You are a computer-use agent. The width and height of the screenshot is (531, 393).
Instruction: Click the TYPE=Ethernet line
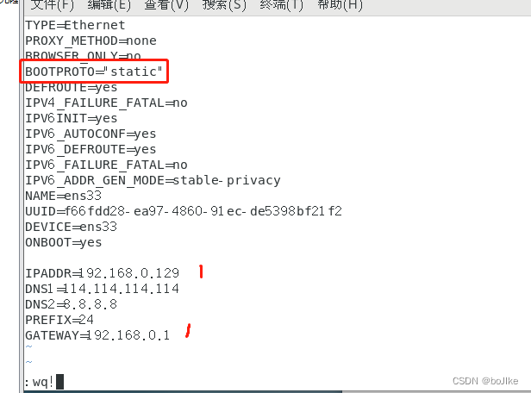coord(75,25)
